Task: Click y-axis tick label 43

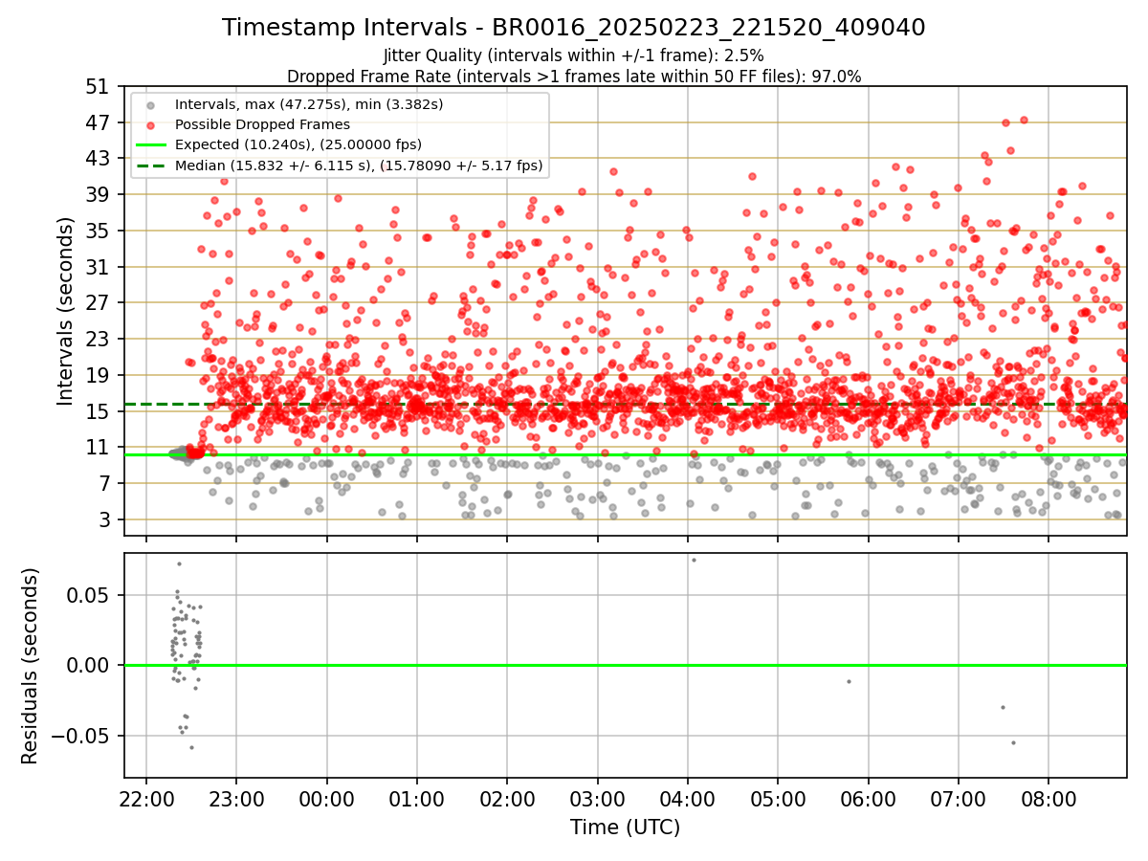Action: click(x=97, y=159)
